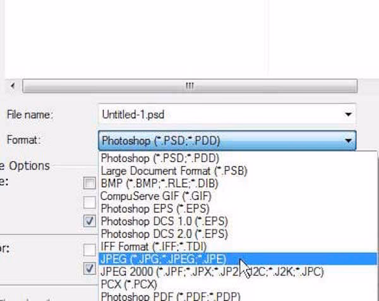Screen dimensions: 379x301
Task: Collapse the Format list via its arrow
Action: tap(348, 140)
